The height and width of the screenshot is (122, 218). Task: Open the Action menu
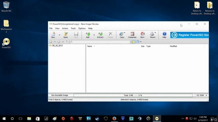pos(65,28)
